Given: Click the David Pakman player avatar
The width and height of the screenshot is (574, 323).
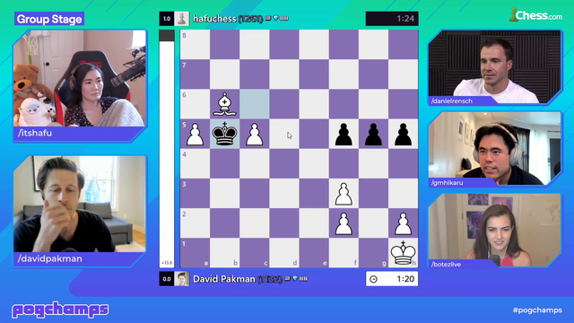Looking at the screenshot, I should click(181, 279).
